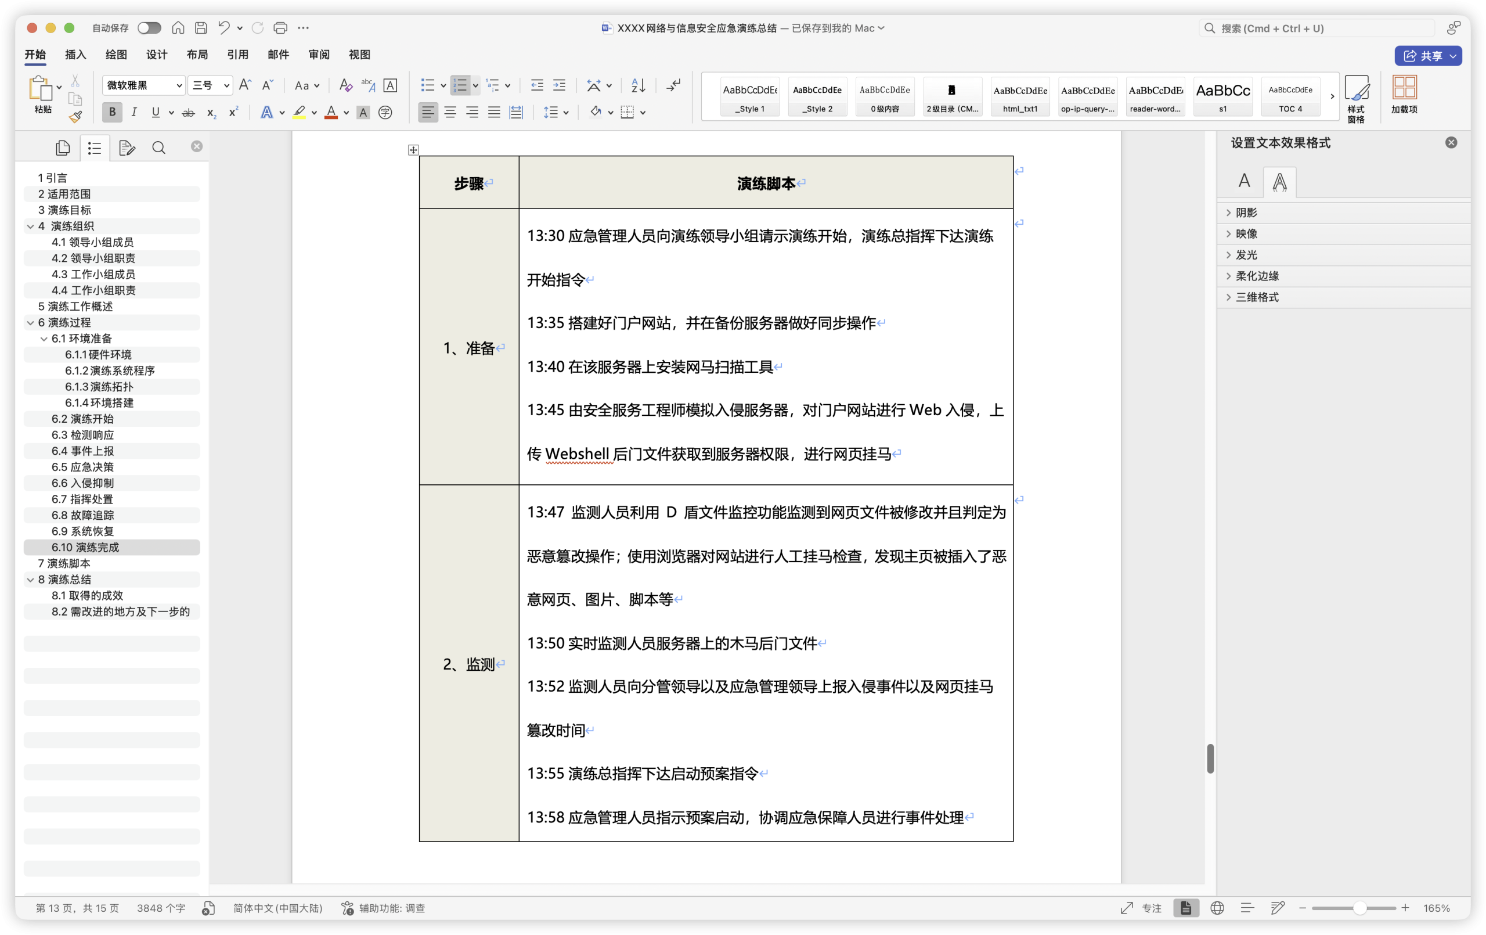Screen dimensions: 1486x935
Task: Click the Focus mode icon in status bar
Action: point(1127,908)
